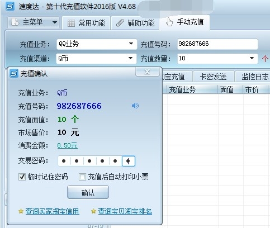The image size is (270, 228).
Task: Click the green 10 个 face value
Action: [x=68, y=119]
